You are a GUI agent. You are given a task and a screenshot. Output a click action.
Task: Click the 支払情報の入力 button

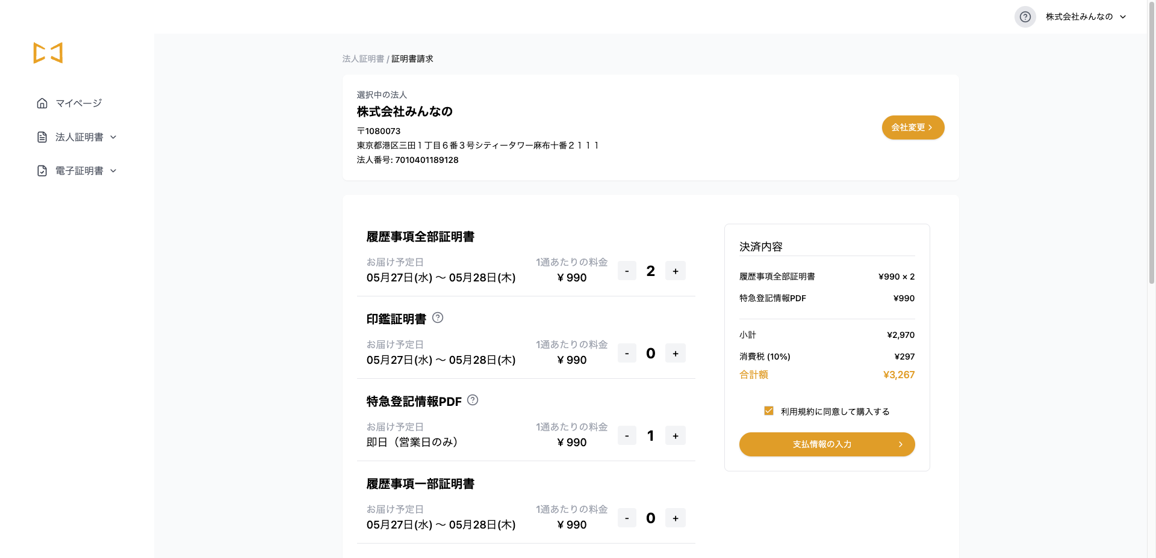click(x=827, y=444)
